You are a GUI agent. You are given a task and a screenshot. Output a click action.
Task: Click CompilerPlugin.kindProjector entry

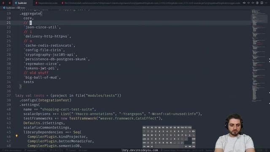click(x=57, y=137)
